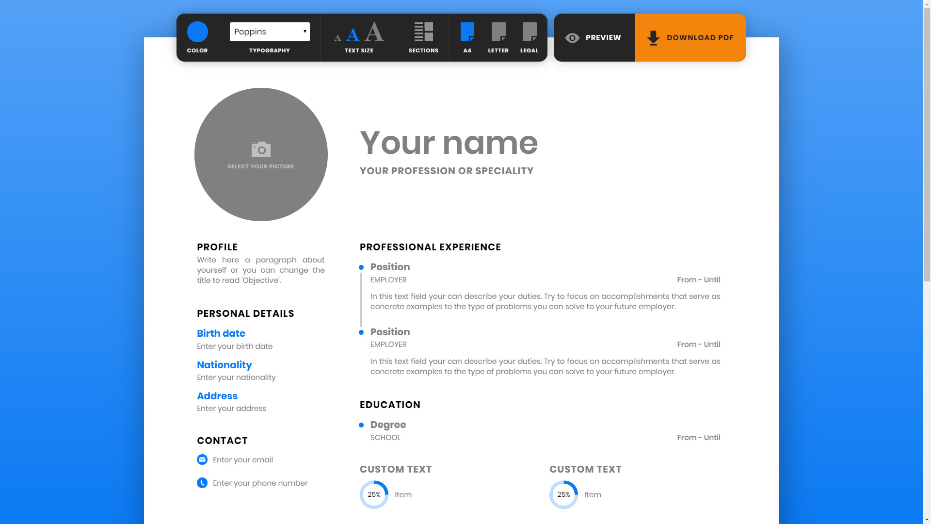Edit the Professional Experience section title
Image resolution: width=931 pixels, height=524 pixels.
click(430, 247)
